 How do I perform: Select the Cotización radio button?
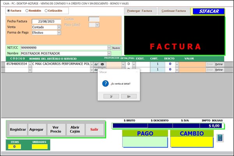click(46, 11)
